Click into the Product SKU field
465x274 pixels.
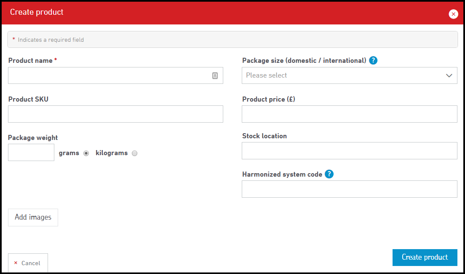point(115,114)
